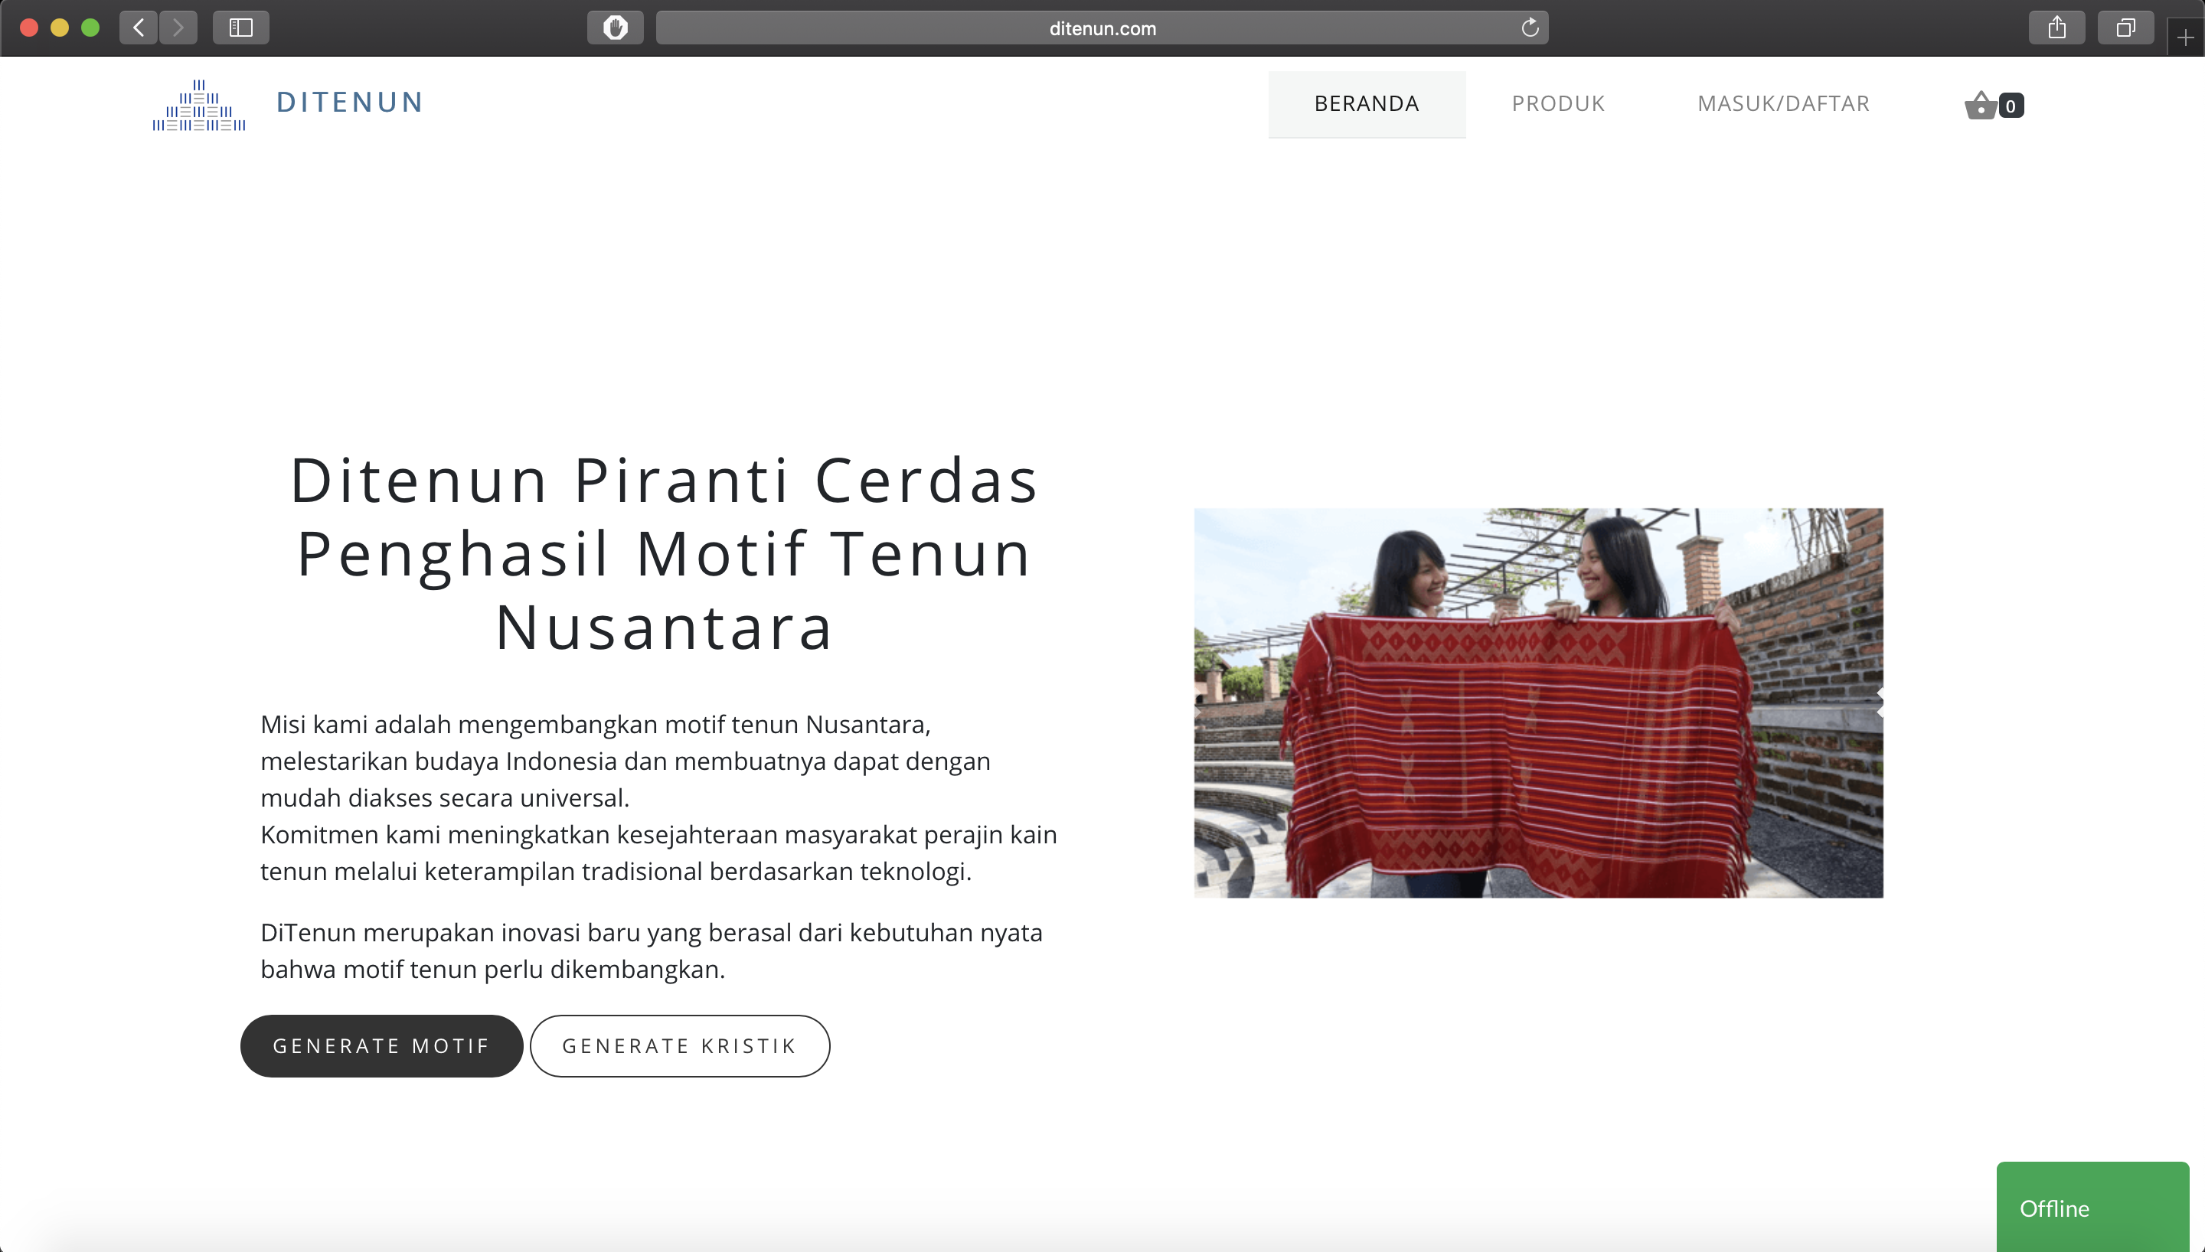2205x1252 pixels.
Task: Open the Safari share icon
Action: pyautogui.click(x=2056, y=28)
